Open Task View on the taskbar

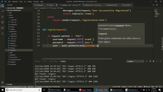click(44, 90)
